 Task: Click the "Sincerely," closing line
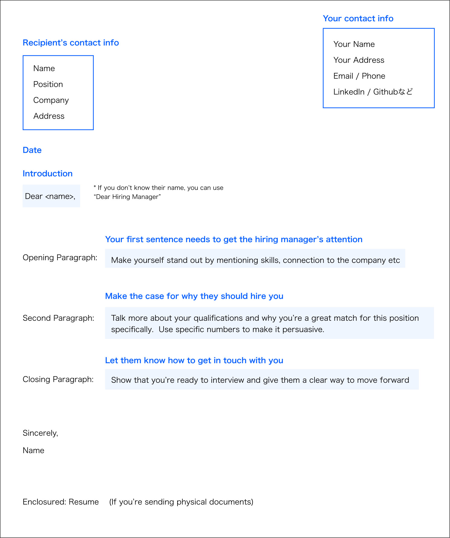pyautogui.click(x=40, y=433)
